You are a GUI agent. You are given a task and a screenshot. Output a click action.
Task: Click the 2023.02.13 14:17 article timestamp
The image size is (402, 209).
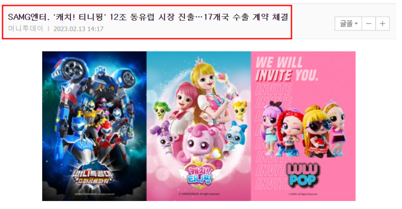pyautogui.click(x=78, y=29)
